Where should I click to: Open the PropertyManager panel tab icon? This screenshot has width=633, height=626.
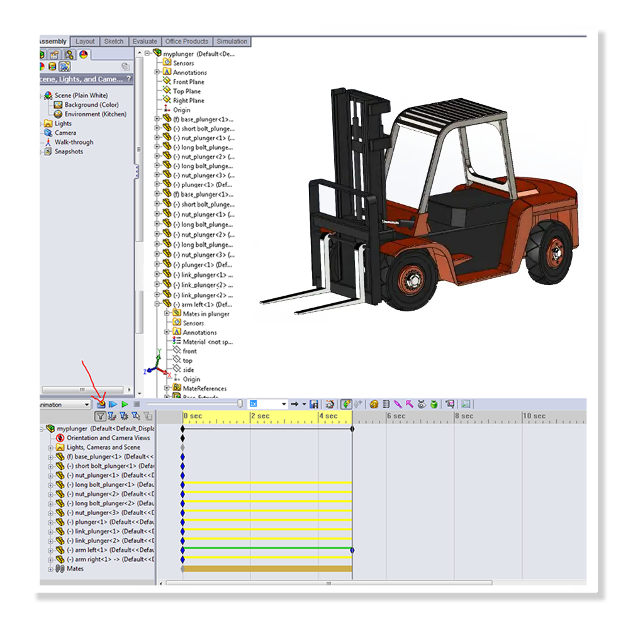tap(55, 55)
